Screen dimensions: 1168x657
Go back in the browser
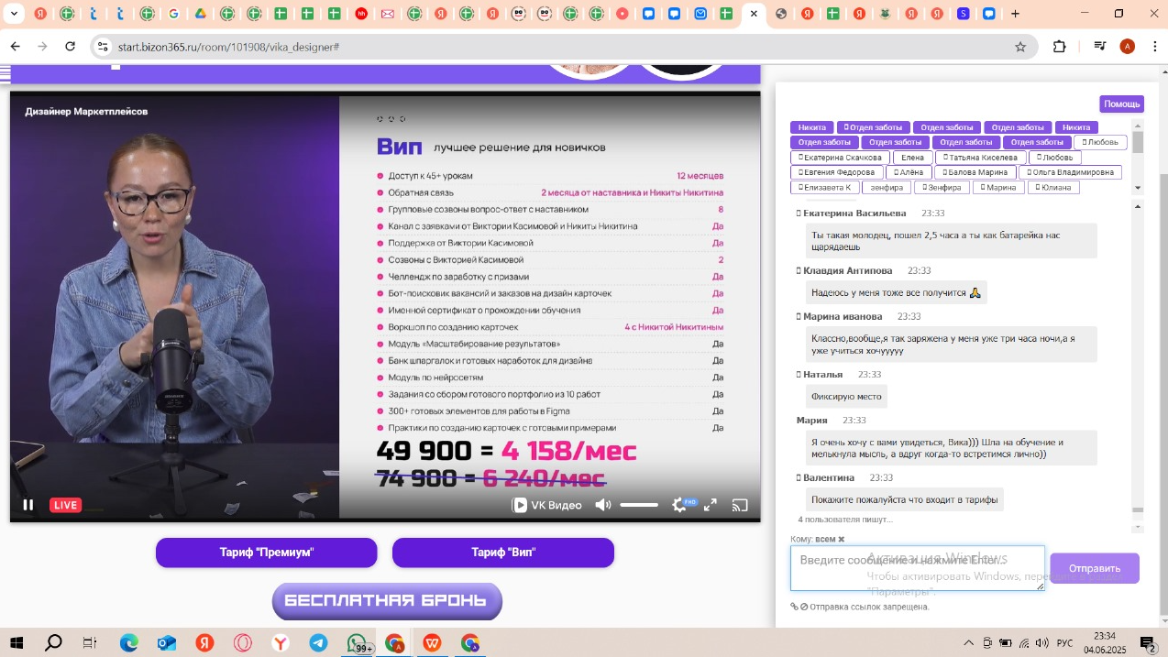(16, 47)
